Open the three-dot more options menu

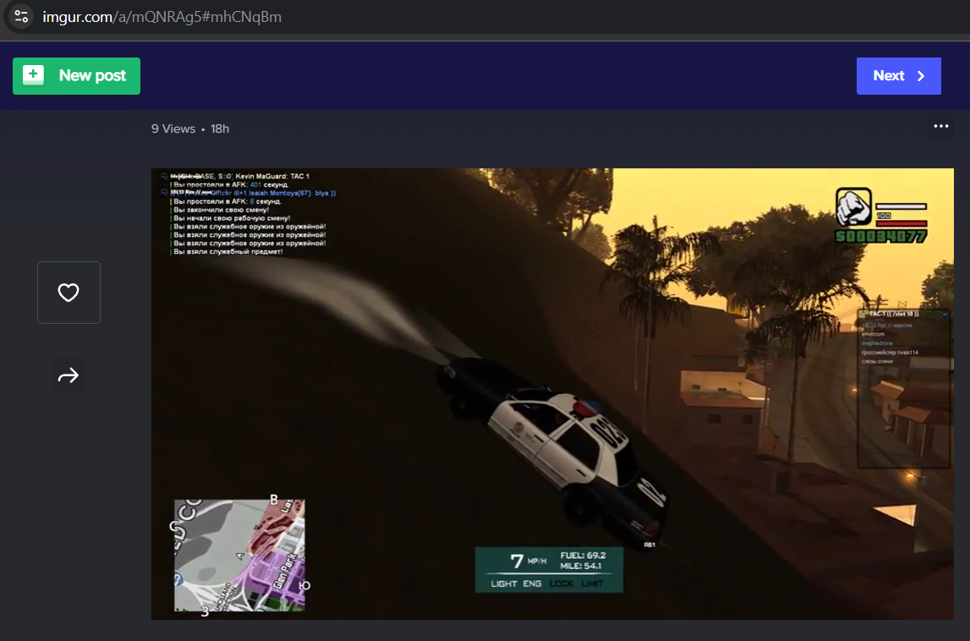point(940,127)
